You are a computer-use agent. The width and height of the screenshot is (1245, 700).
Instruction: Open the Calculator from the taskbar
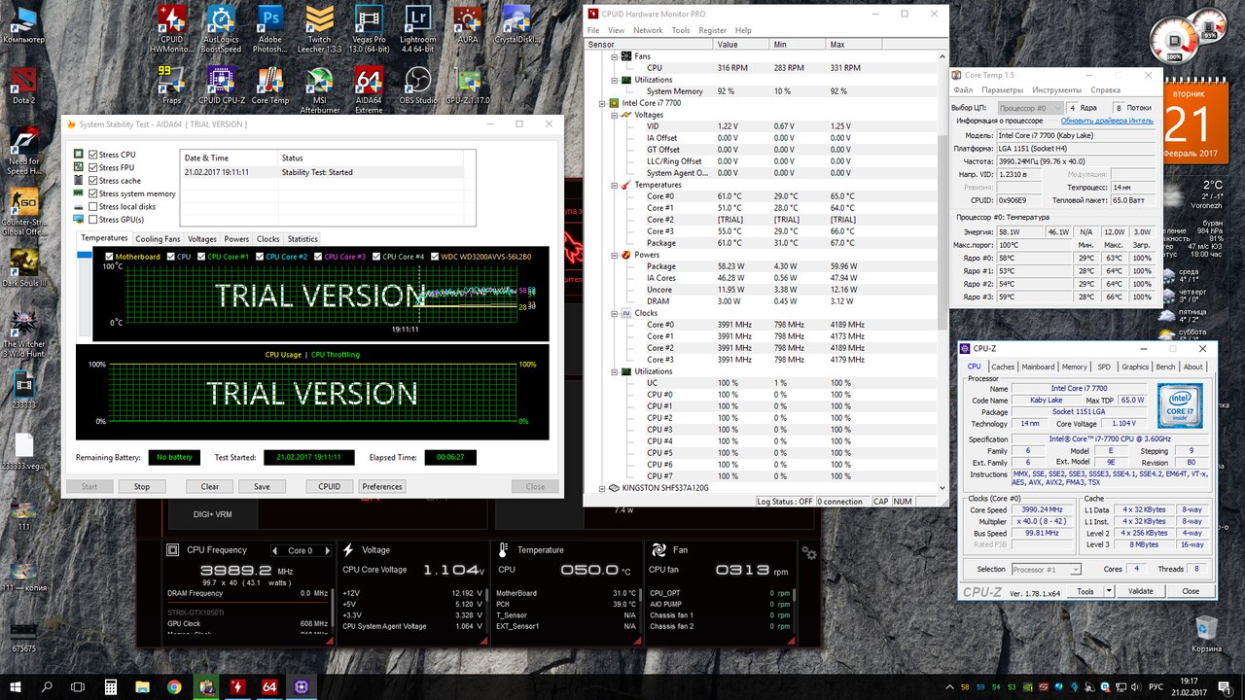coord(111,686)
